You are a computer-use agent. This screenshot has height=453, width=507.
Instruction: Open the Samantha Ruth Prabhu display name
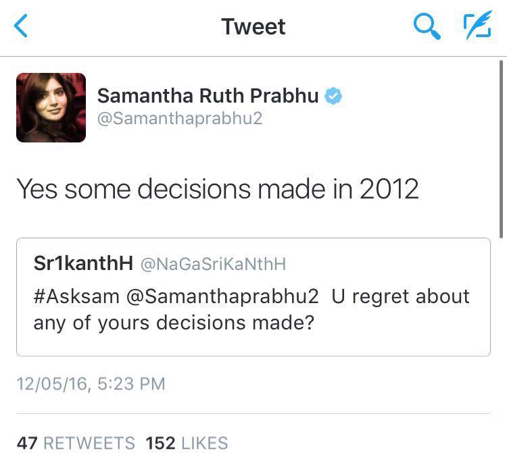tap(208, 96)
